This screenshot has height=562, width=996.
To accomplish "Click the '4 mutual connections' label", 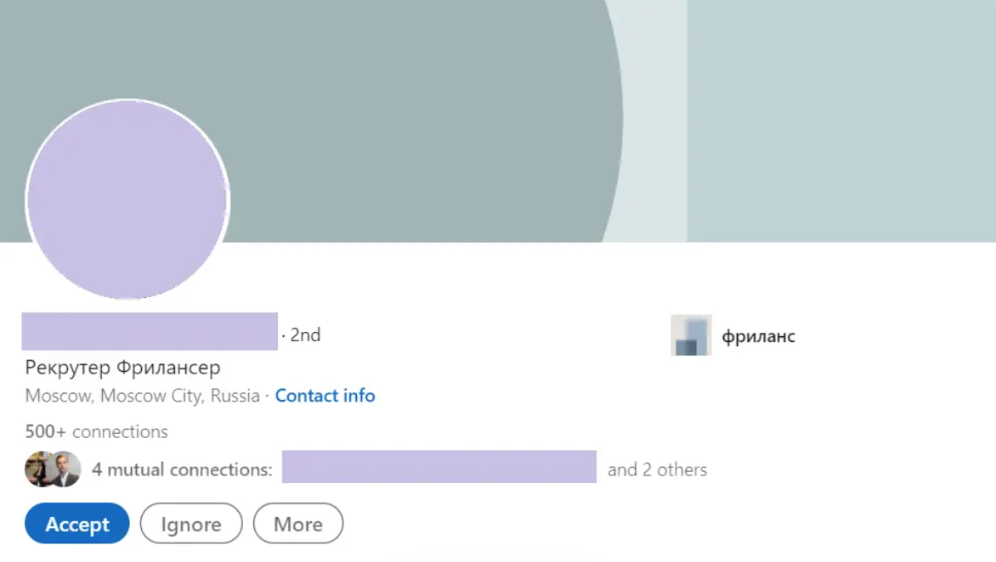I will coord(182,469).
